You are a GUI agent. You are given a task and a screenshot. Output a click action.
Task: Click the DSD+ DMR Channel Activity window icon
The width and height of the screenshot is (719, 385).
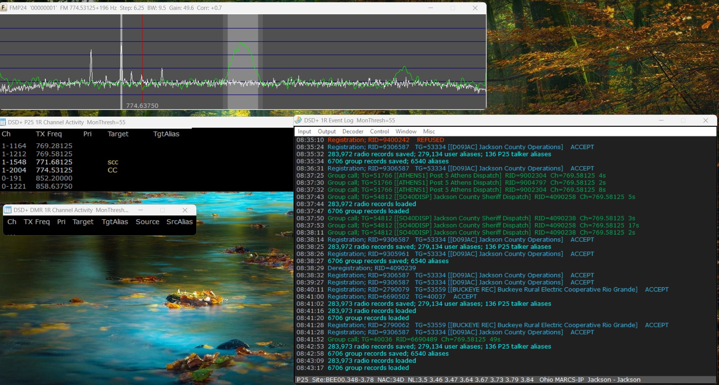coord(8,210)
